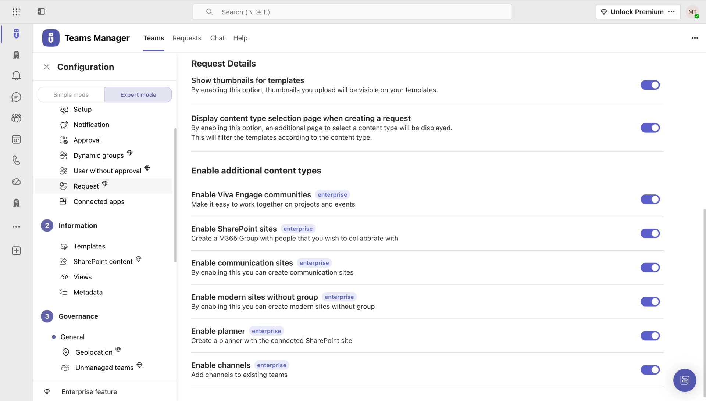The width and height of the screenshot is (706, 401).
Task: Switch to Simple mode
Action: (71, 95)
